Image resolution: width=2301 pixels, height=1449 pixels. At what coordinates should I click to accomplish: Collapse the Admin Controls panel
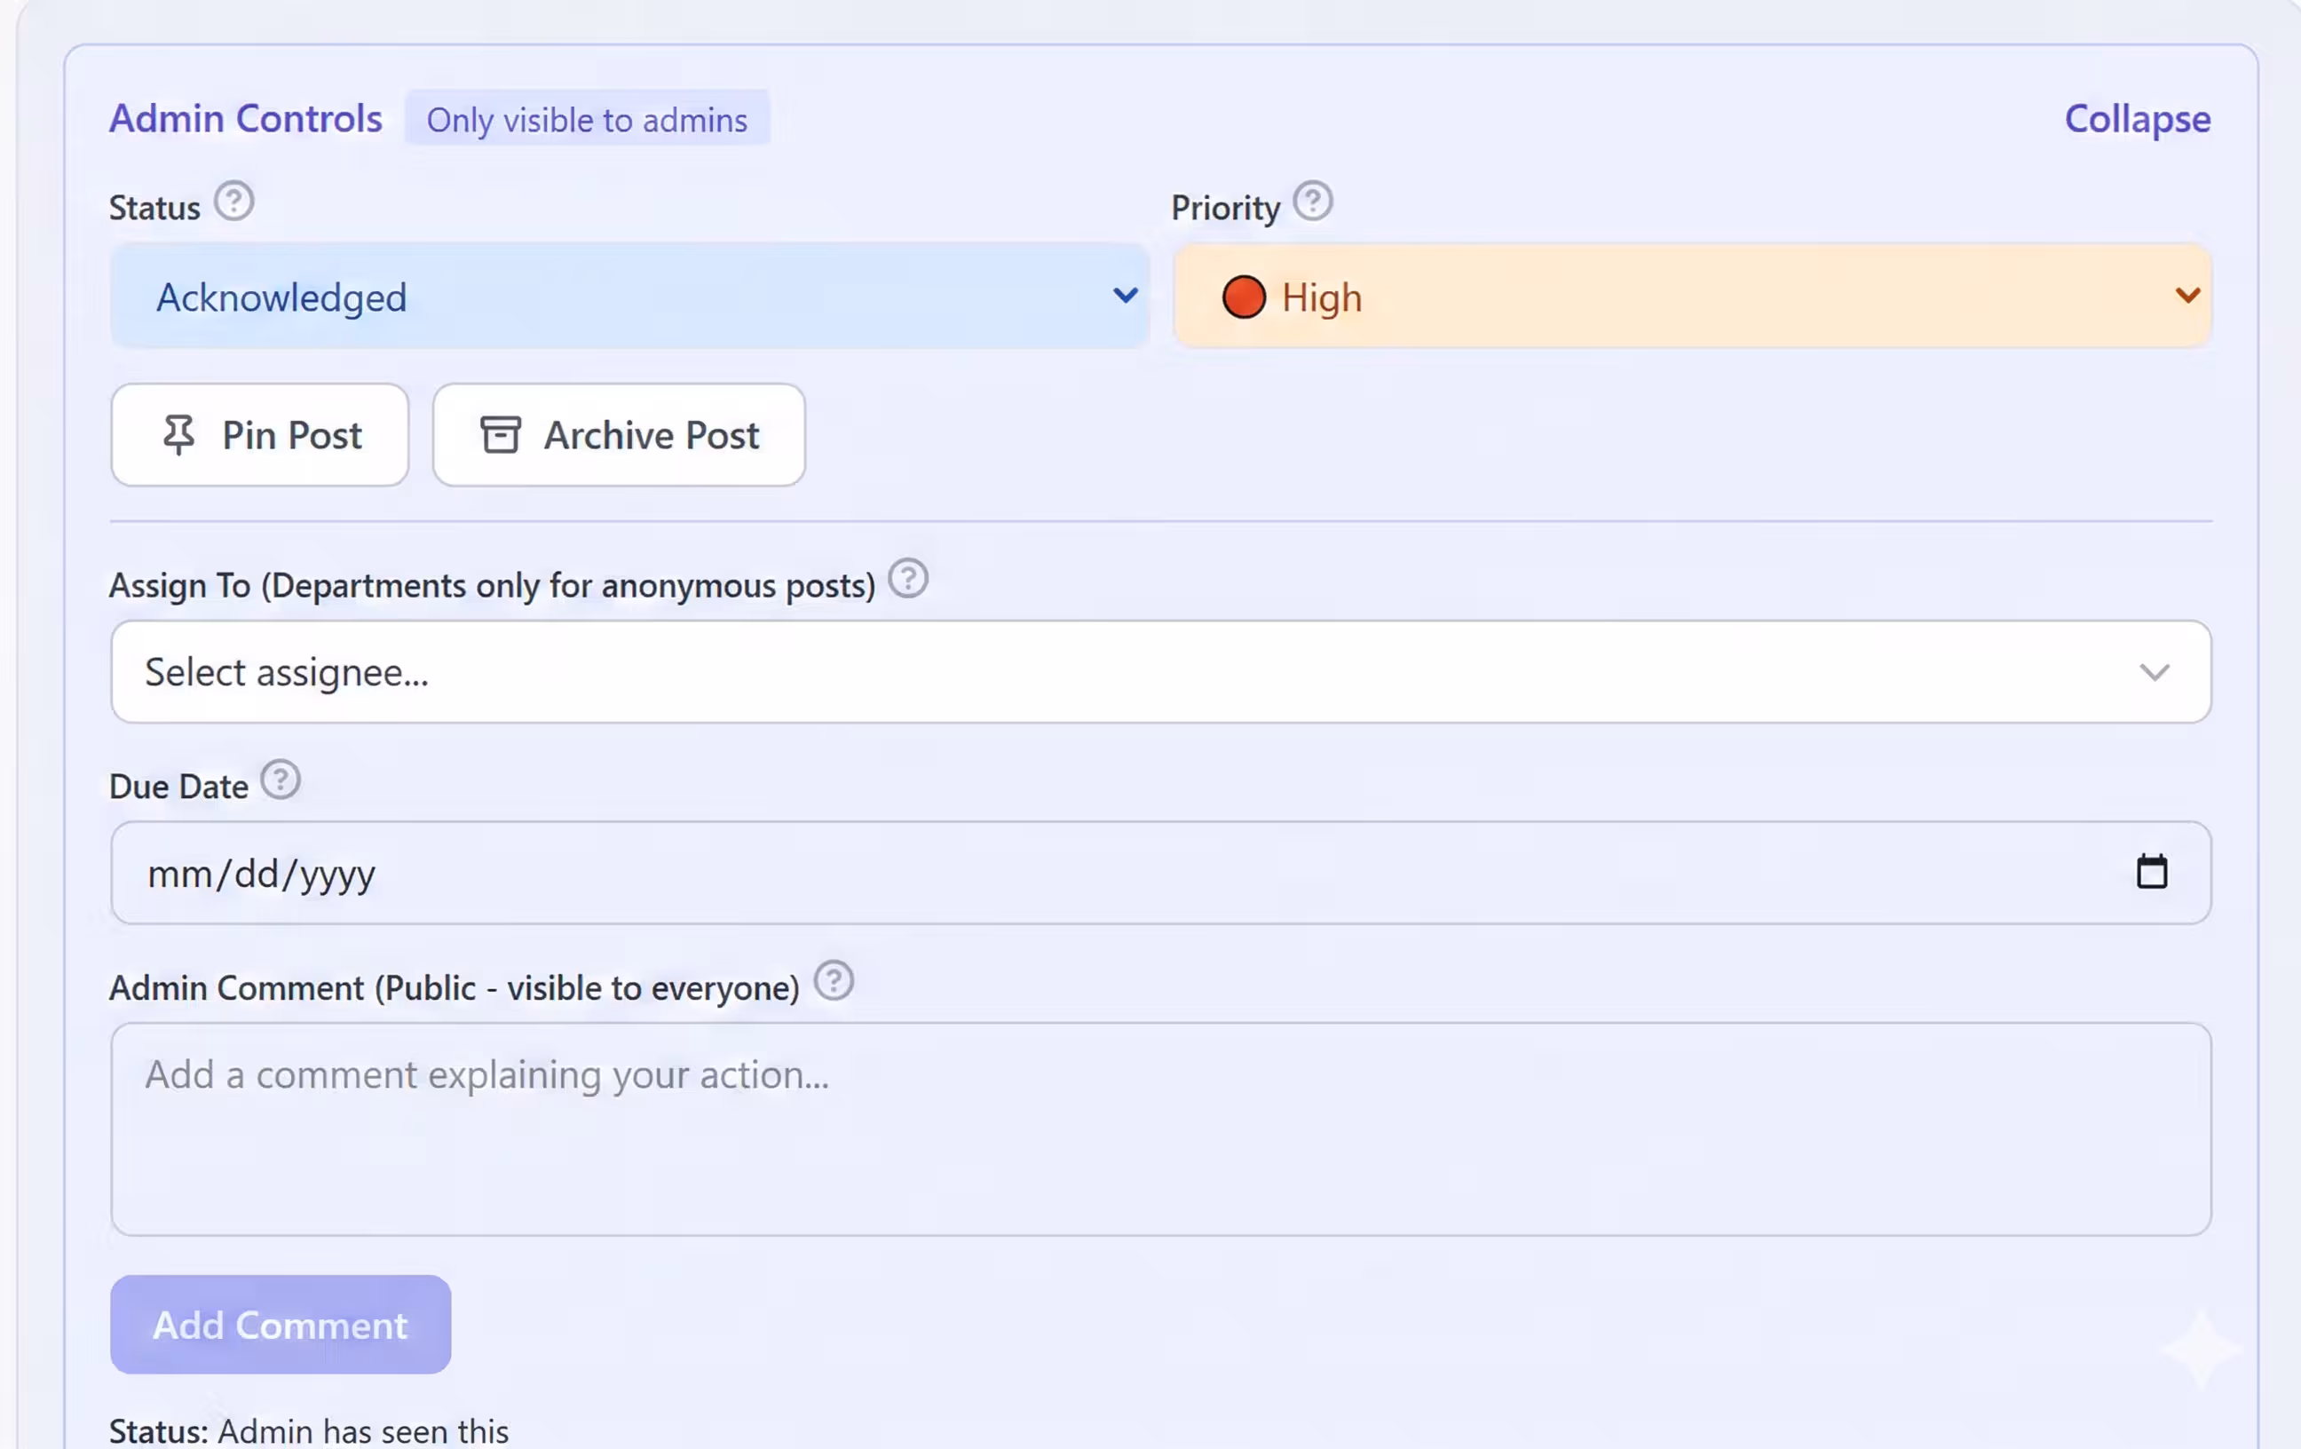coord(2137,118)
